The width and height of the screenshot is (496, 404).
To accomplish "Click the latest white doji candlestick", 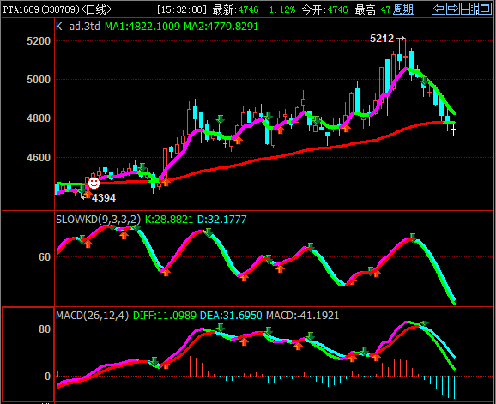I will click(x=454, y=130).
